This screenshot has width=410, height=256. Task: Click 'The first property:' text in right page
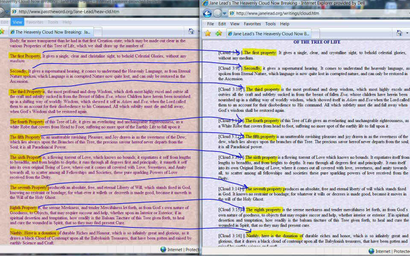pyautogui.click(x=260, y=53)
